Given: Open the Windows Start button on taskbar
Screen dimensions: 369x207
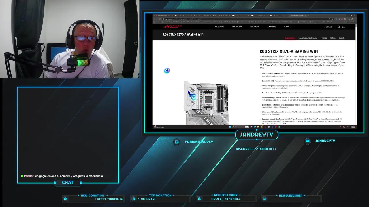Looking at the screenshot, I should tap(230, 126).
